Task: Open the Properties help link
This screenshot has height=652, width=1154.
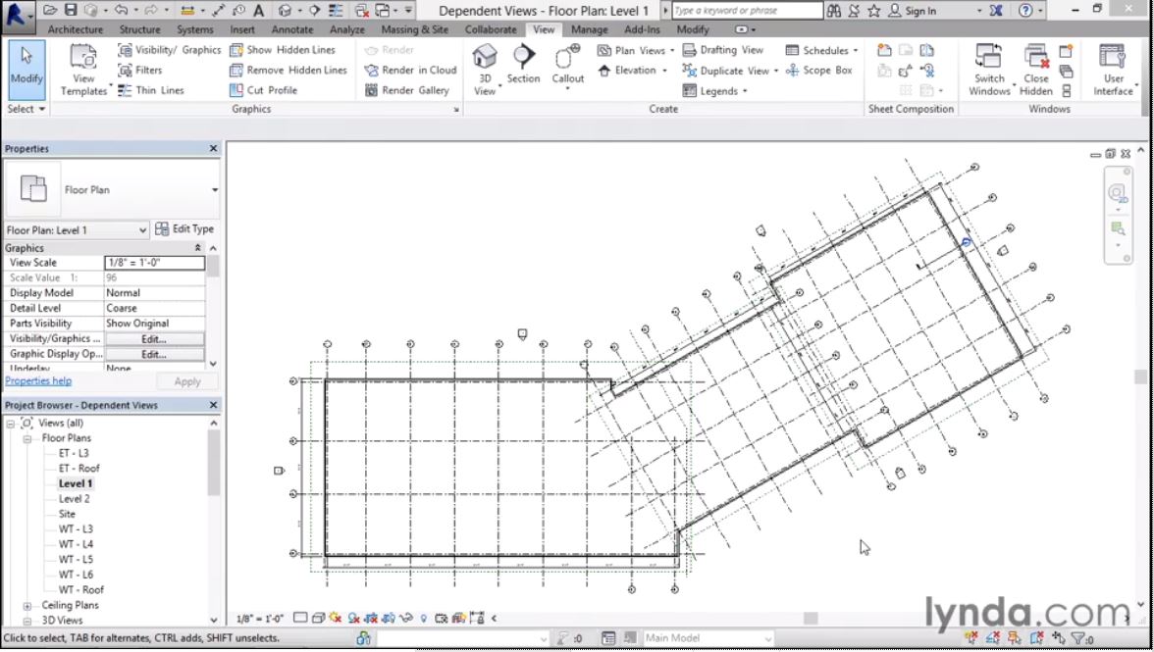Action: tap(38, 380)
